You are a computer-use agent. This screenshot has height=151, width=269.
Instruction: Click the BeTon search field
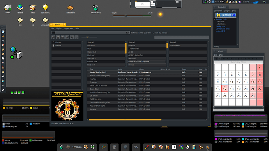[x=182, y=37]
